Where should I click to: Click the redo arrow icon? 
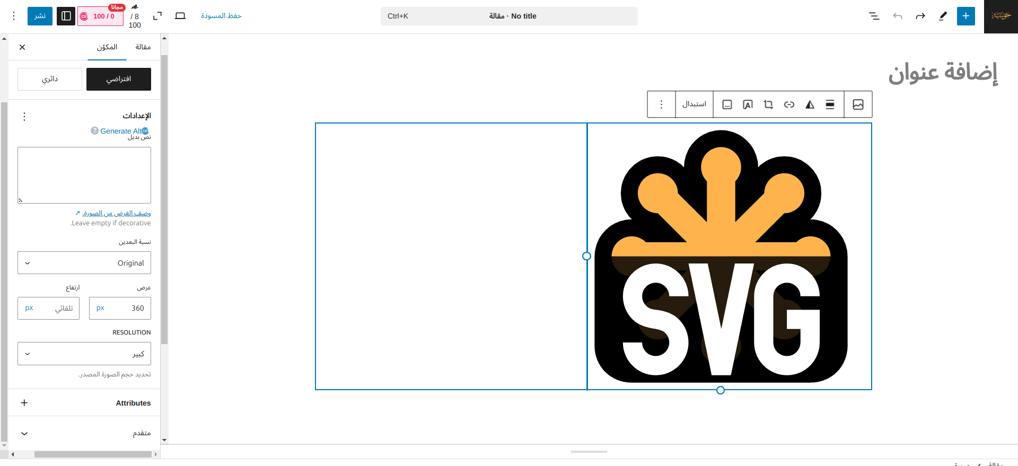pyautogui.click(x=920, y=16)
